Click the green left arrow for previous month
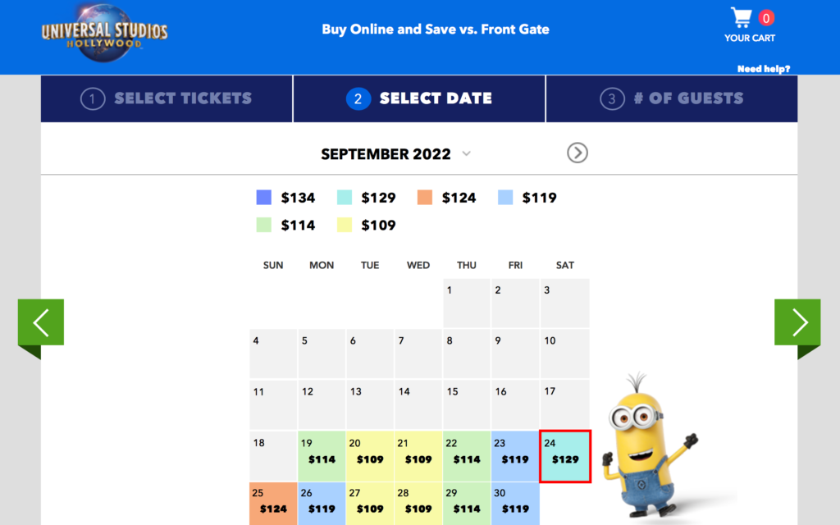The width and height of the screenshot is (840, 525). tap(40, 322)
